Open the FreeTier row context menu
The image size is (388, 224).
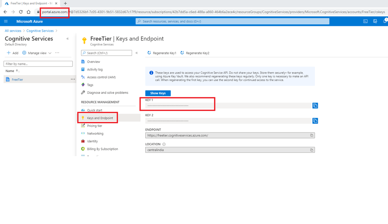click(x=72, y=79)
